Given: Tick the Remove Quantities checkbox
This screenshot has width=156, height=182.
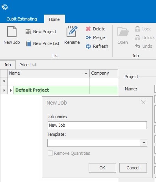Looking at the screenshot, I should tap(50, 153).
